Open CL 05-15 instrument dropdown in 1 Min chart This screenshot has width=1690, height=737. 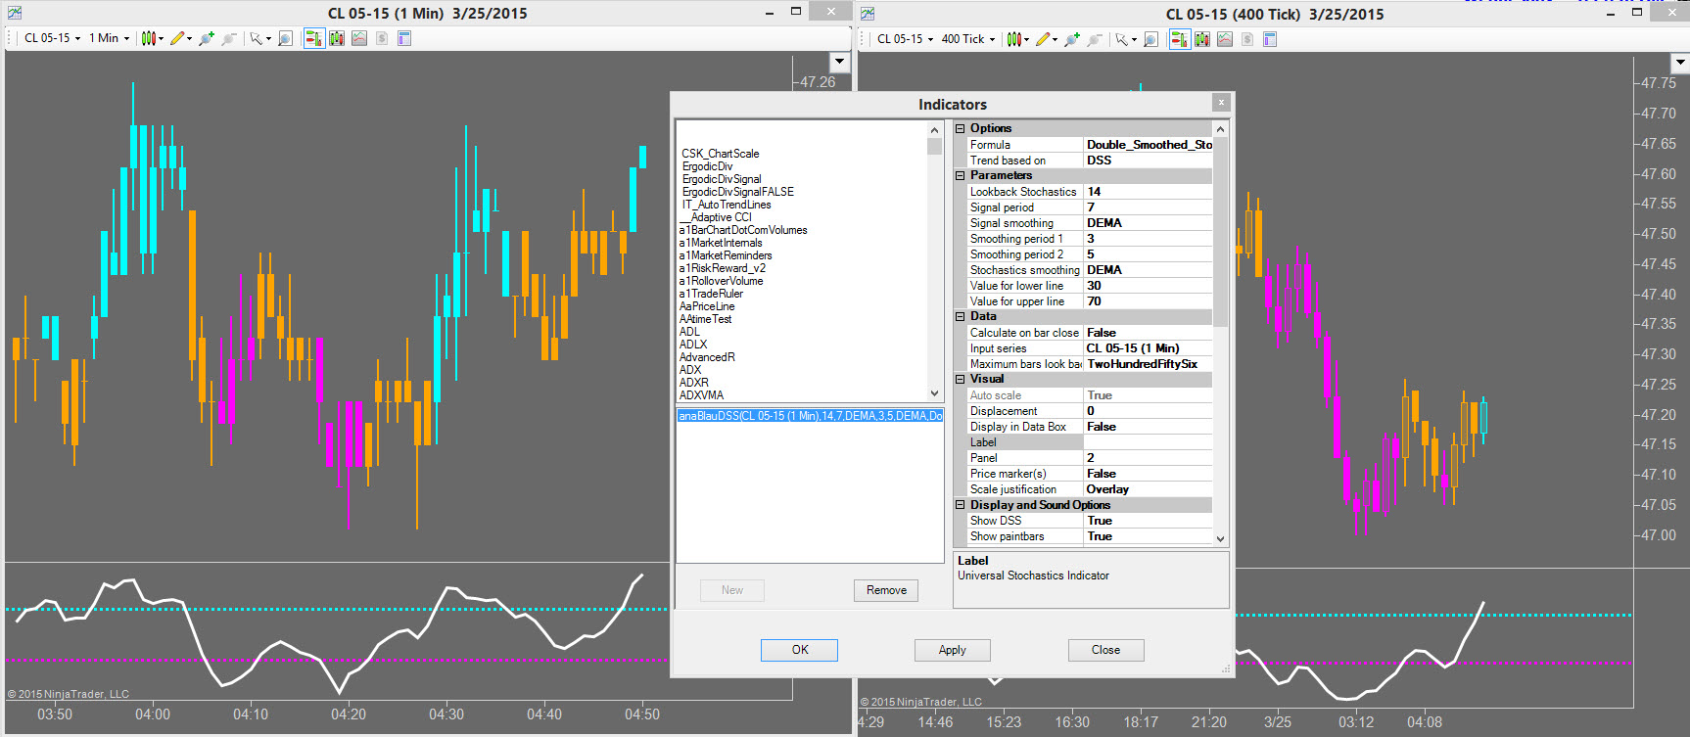coord(53,38)
